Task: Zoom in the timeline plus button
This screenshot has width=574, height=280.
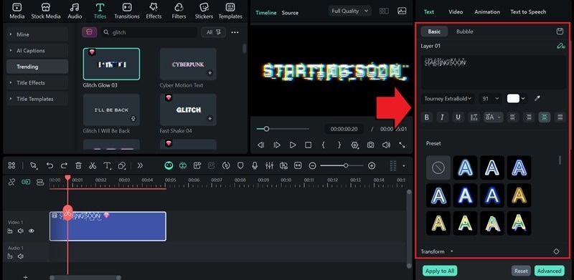Action: tap(372, 166)
